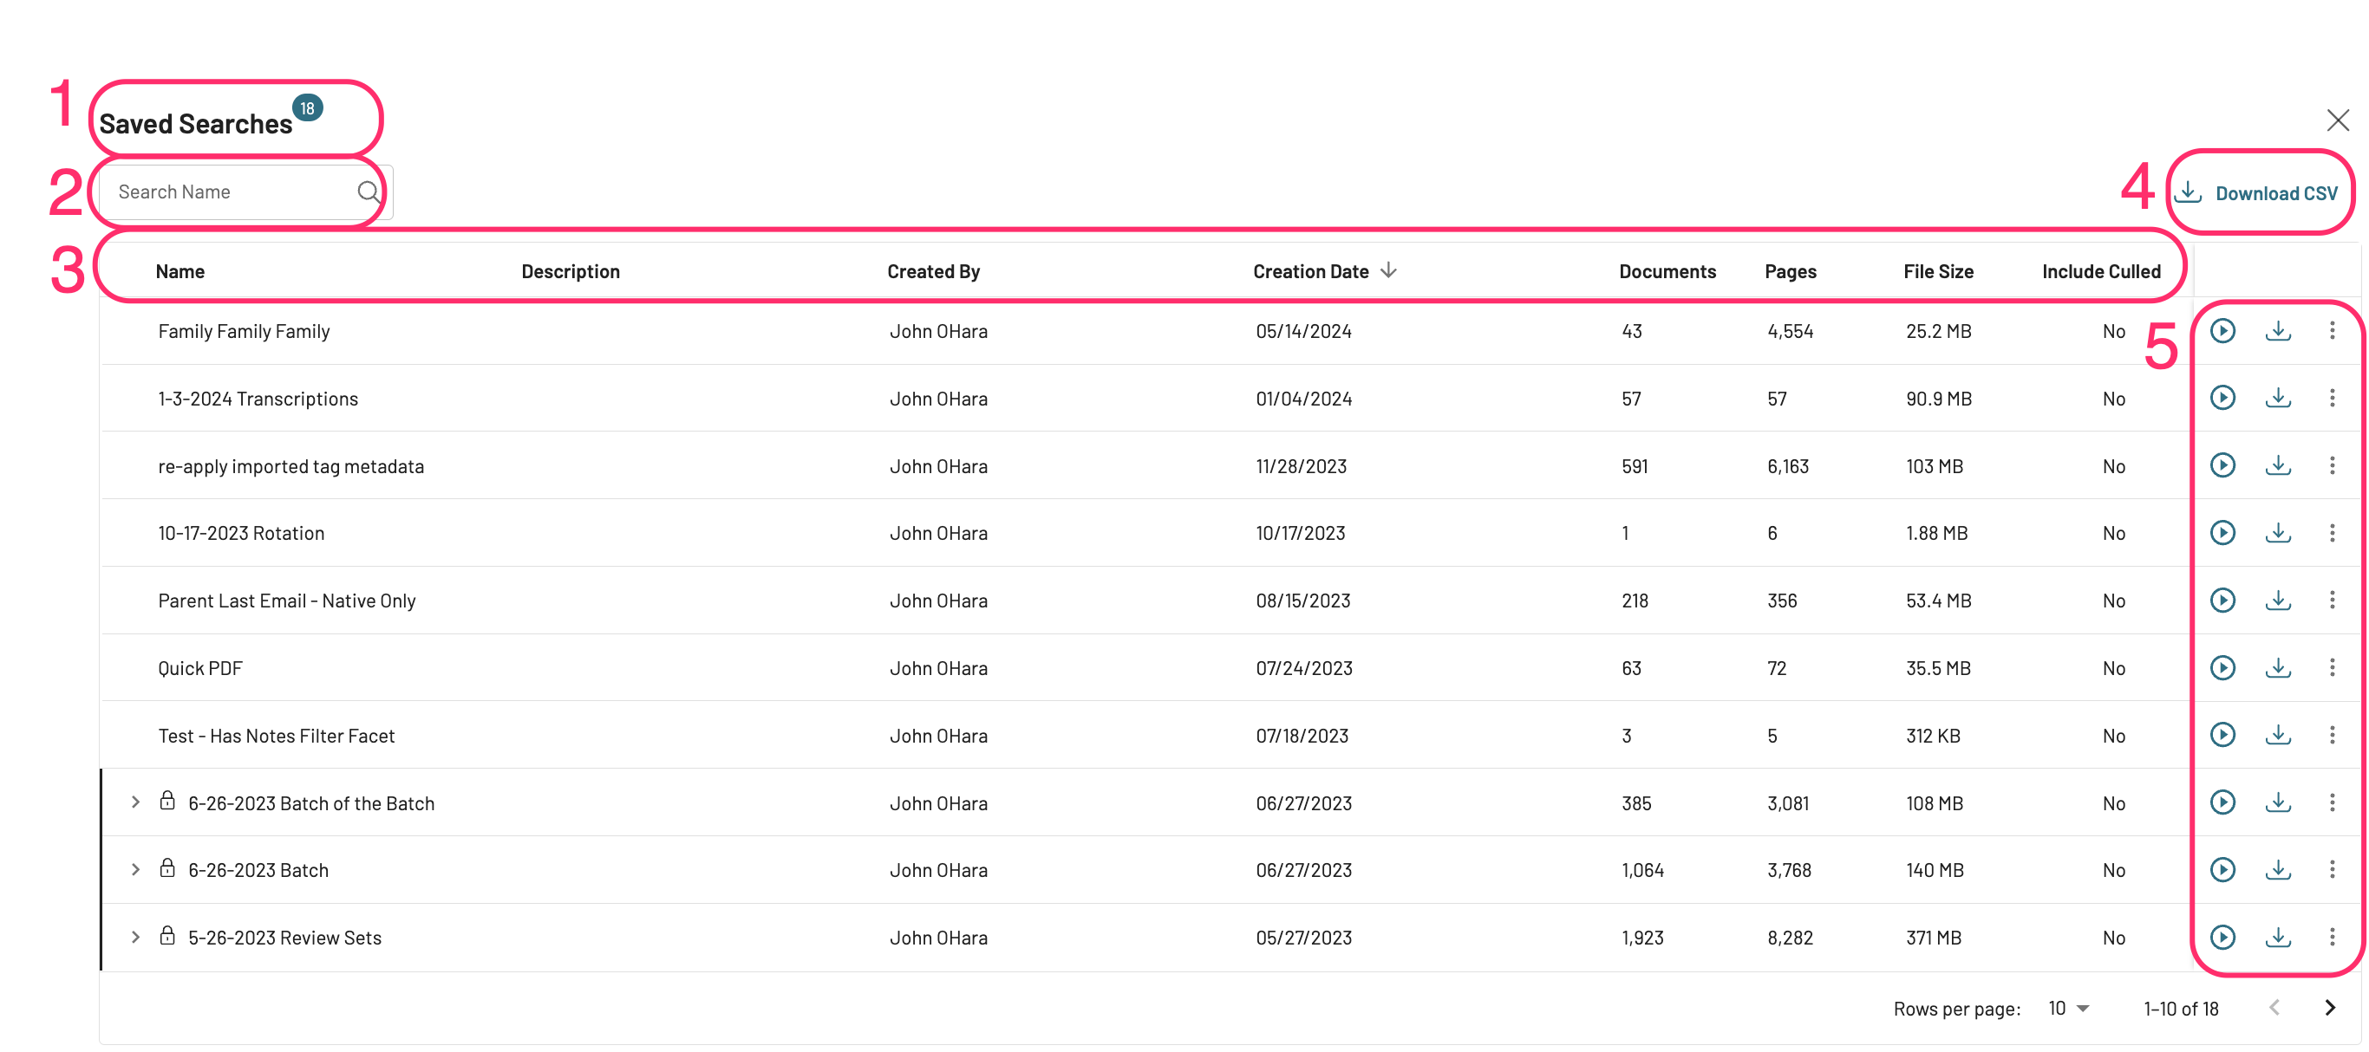Click the lock icon on 6-26-2023 Batch
The width and height of the screenshot is (2369, 1052).
click(x=166, y=868)
